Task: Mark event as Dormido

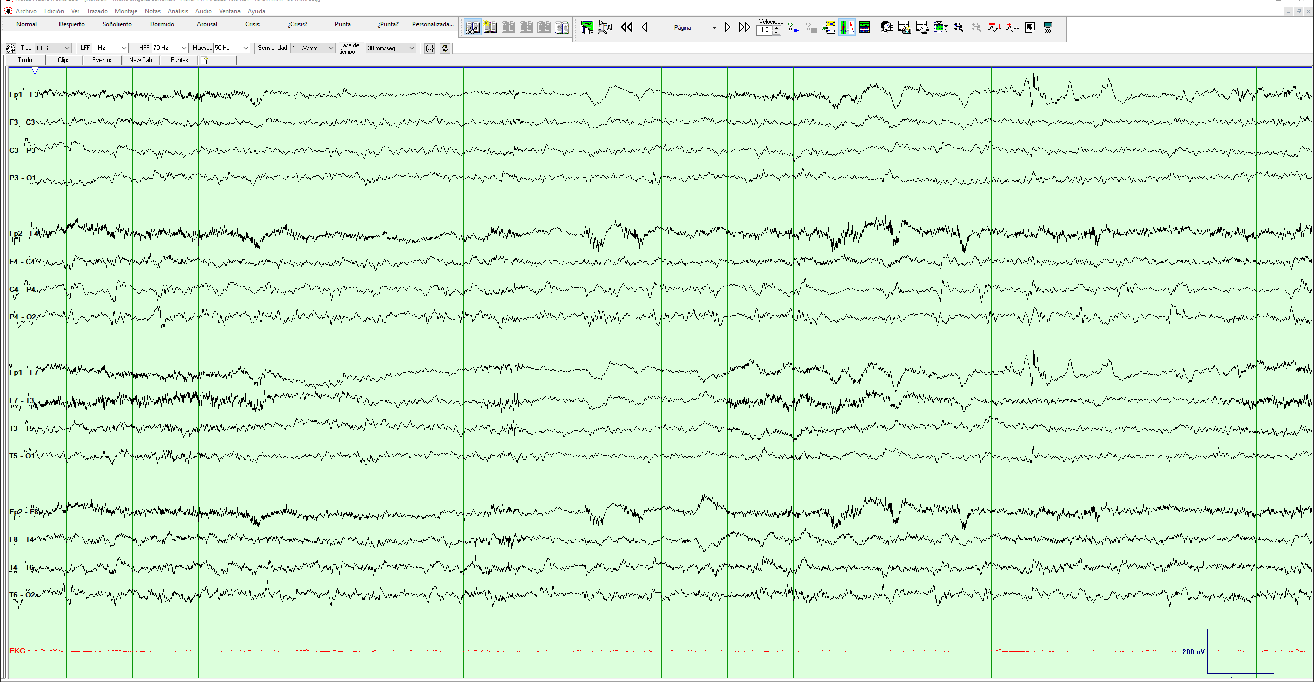Action: [x=162, y=24]
